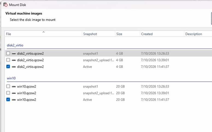Click 20 GB size of Active win10 row

pos(120,100)
